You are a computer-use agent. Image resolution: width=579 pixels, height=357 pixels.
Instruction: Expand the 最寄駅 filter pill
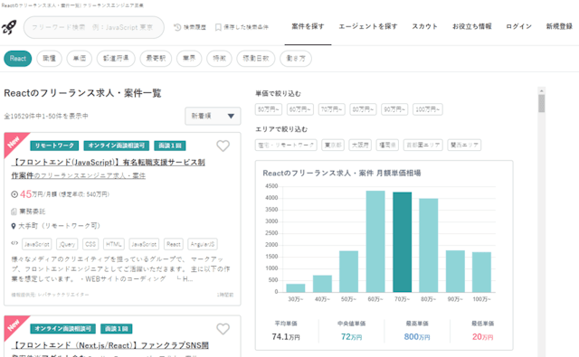[156, 59]
